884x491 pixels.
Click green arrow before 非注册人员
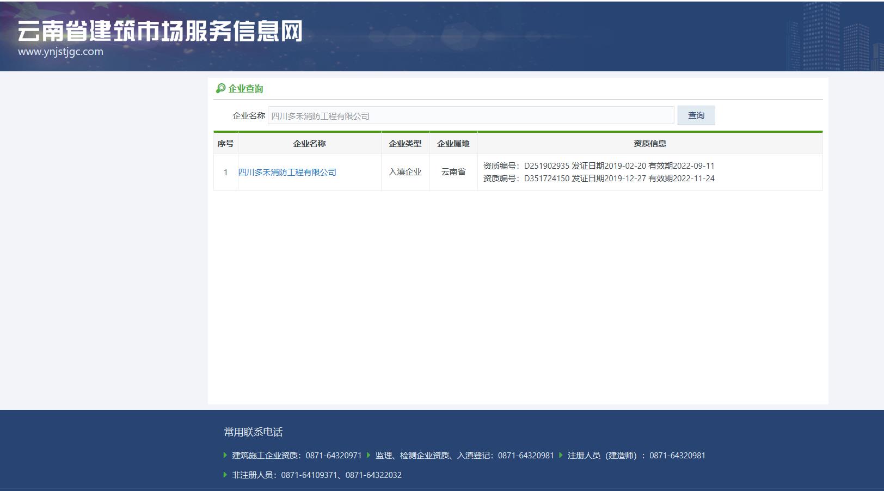225,475
